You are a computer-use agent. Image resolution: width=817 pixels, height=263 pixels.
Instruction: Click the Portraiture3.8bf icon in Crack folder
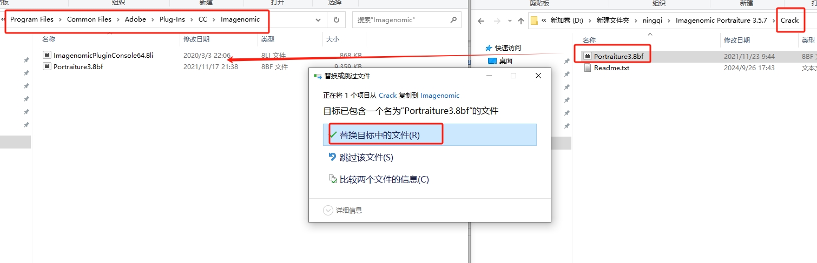click(x=588, y=56)
